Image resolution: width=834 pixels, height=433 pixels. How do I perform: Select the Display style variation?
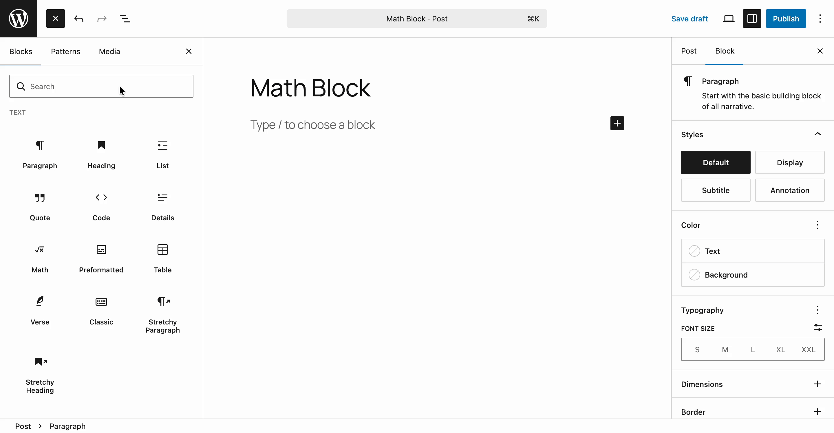pos(790,162)
